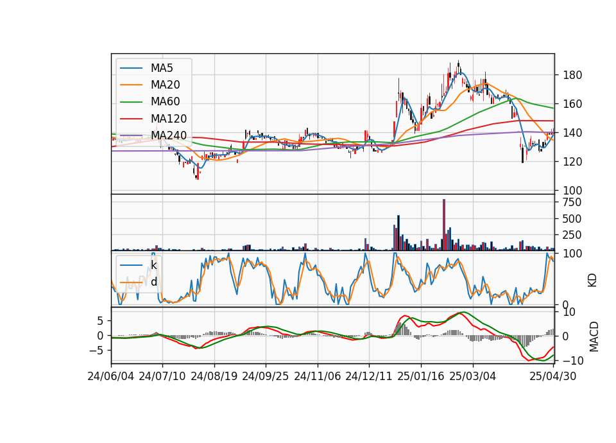Click the 25/03/04 date axis label
616x443 pixels.
tap(473, 376)
